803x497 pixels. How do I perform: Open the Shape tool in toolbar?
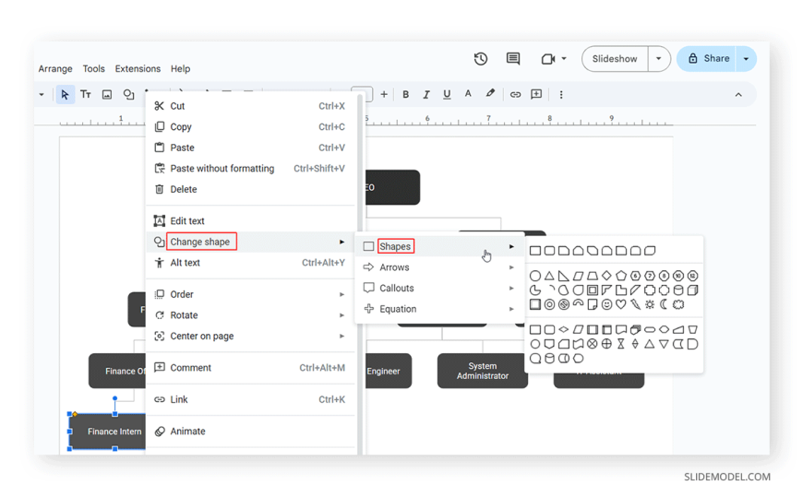point(128,94)
